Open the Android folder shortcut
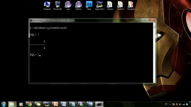This screenshot has width=191, height=107. [121, 6]
